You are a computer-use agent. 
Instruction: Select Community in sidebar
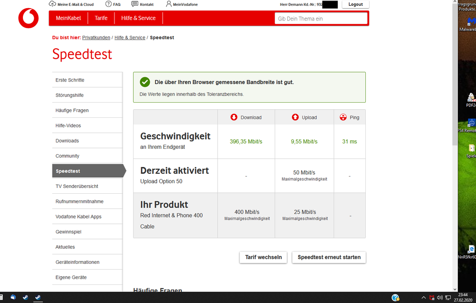(87, 156)
